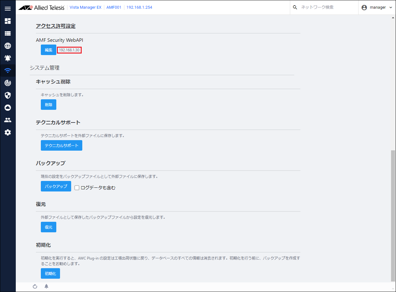Open the dashboard icon in sidebar
The image size is (396, 292).
pyautogui.click(x=8, y=21)
